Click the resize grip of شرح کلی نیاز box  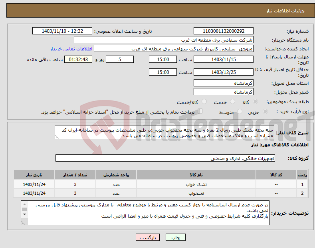tap(57, 137)
